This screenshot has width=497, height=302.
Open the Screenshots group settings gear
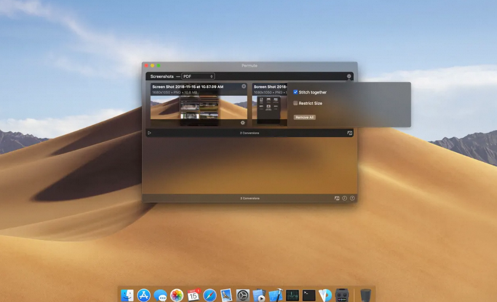[348, 76]
